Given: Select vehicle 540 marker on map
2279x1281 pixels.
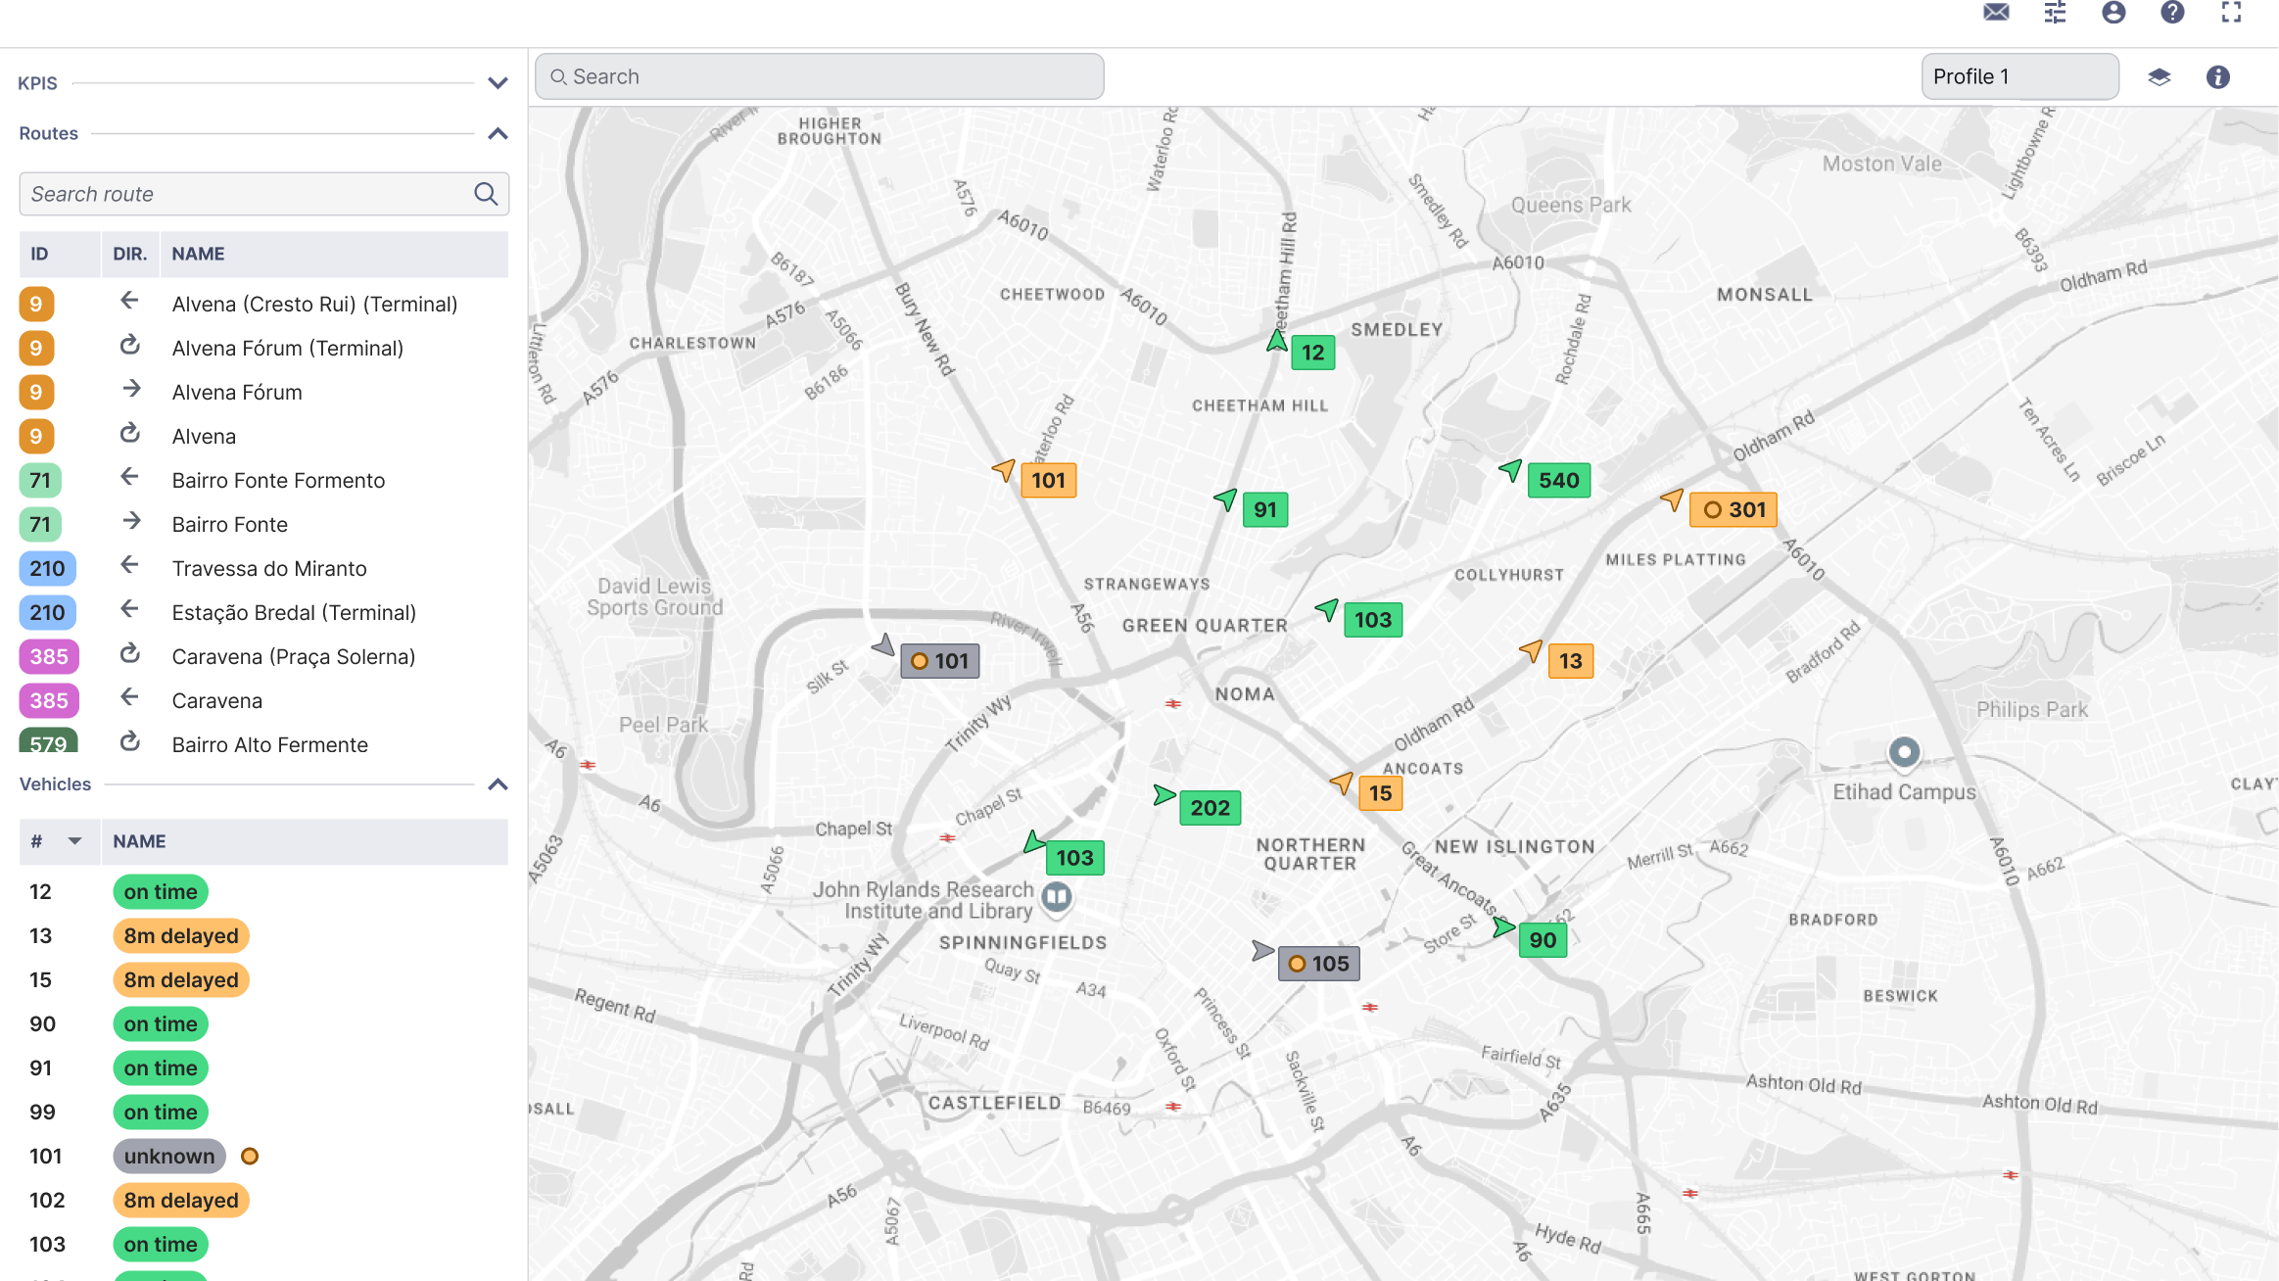Looking at the screenshot, I should click(1558, 480).
